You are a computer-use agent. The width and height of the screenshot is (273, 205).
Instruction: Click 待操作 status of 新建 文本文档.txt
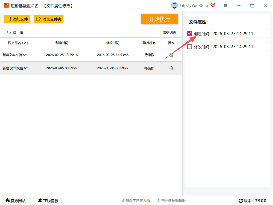click(149, 68)
